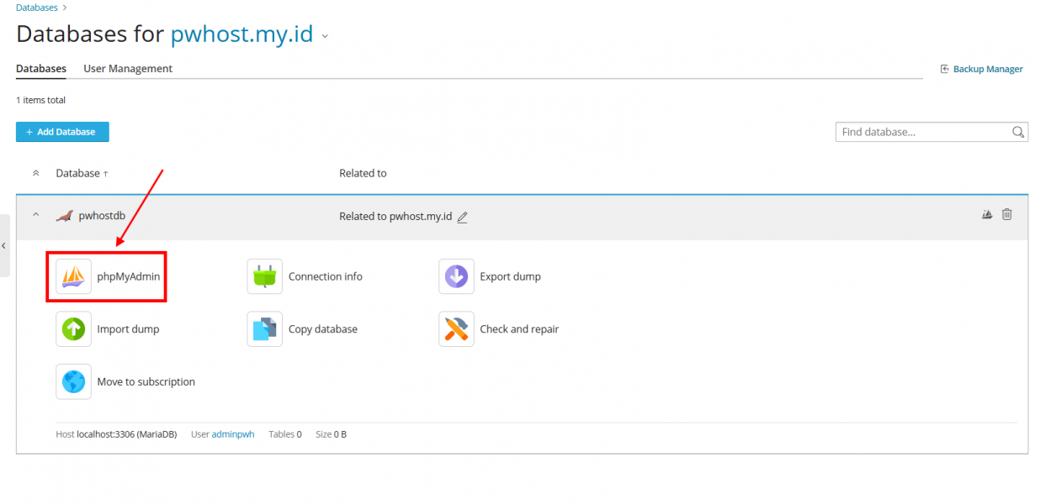Select the Databases tab
Image resolution: width=1040 pixels, height=504 pixels.
[x=41, y=69]
